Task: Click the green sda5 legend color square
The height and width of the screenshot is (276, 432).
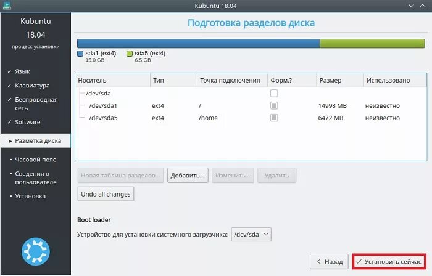Action: [x=130, y=54]
